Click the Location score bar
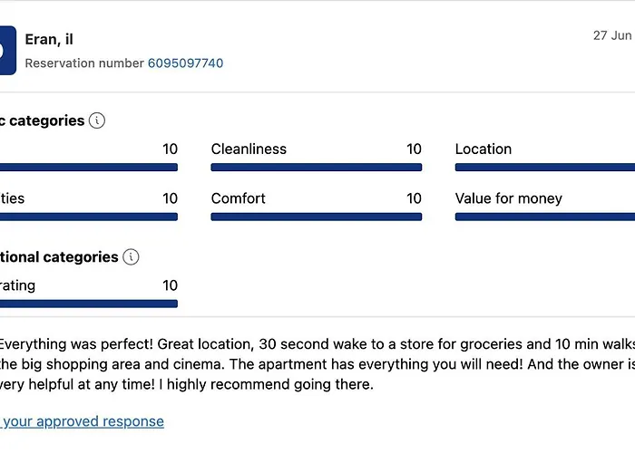The image size is (635, 453). click(544, 168)
